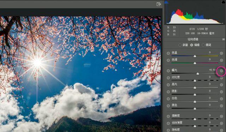226x132 pixels.
Task: Click the export icon above the preview
Action: [x=159, y=4]
